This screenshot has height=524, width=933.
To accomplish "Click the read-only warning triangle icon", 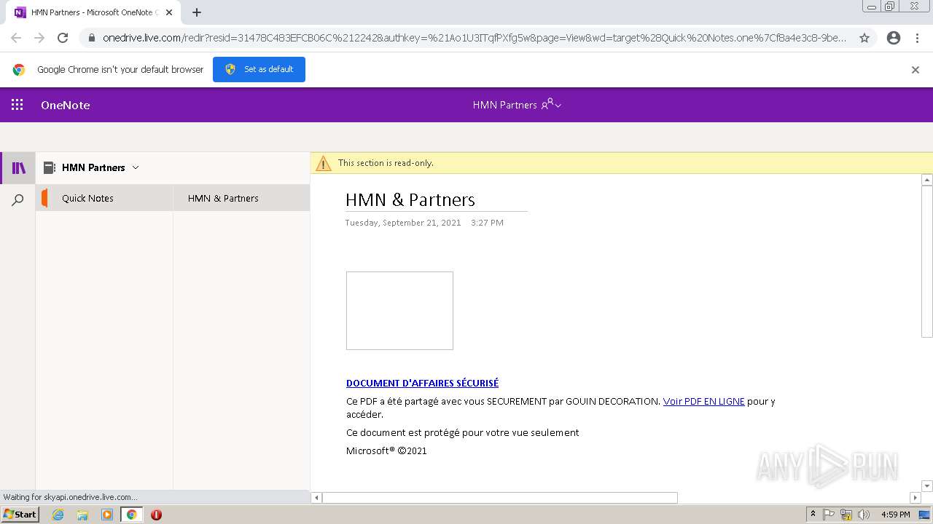I will [x=323, y=164].
